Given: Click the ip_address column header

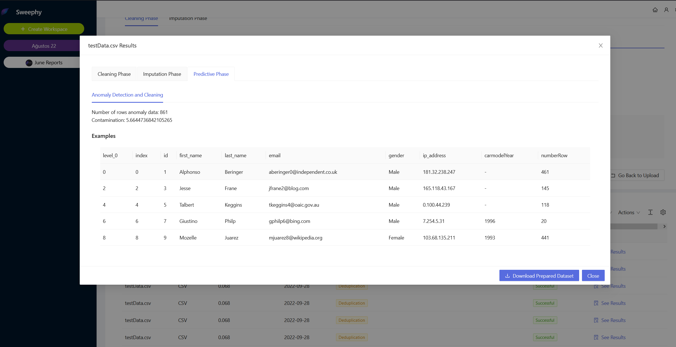Looking at the screenshot, I should (451, 155).
